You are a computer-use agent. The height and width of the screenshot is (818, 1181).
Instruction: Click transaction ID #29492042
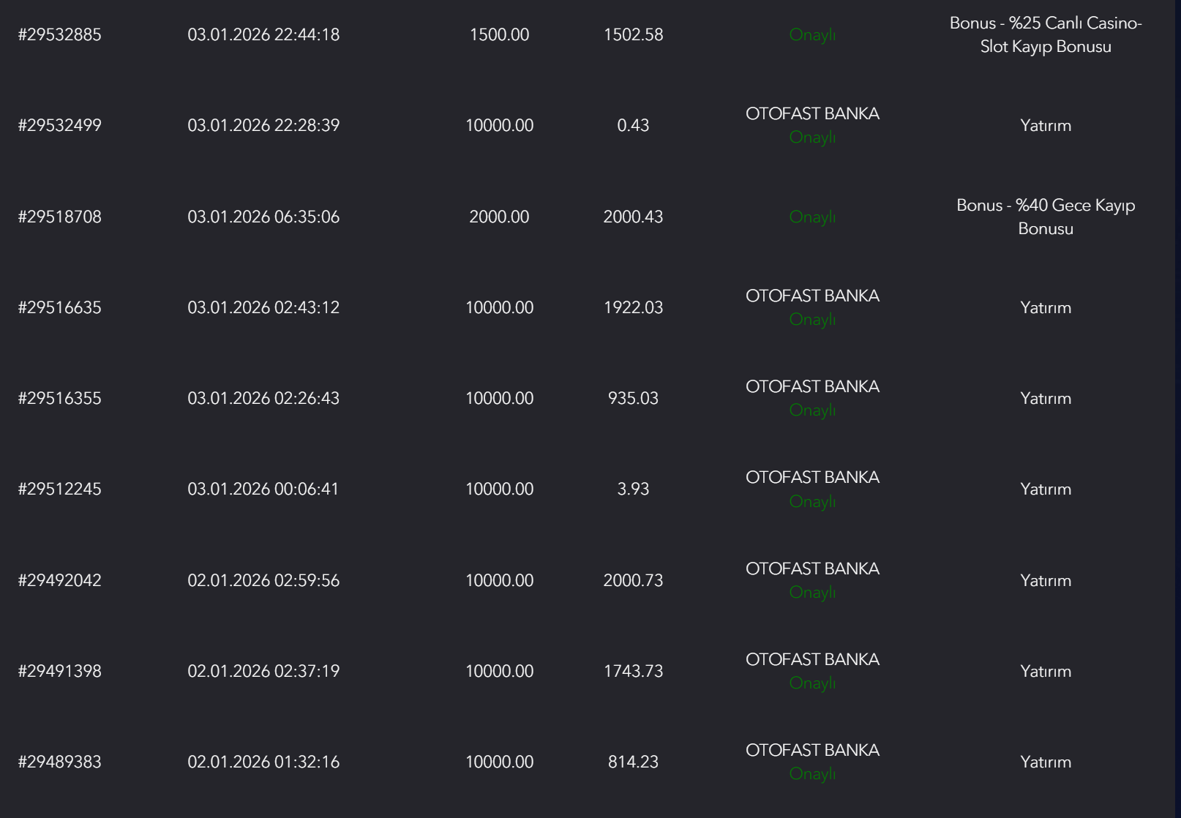[x=59, y=580]
